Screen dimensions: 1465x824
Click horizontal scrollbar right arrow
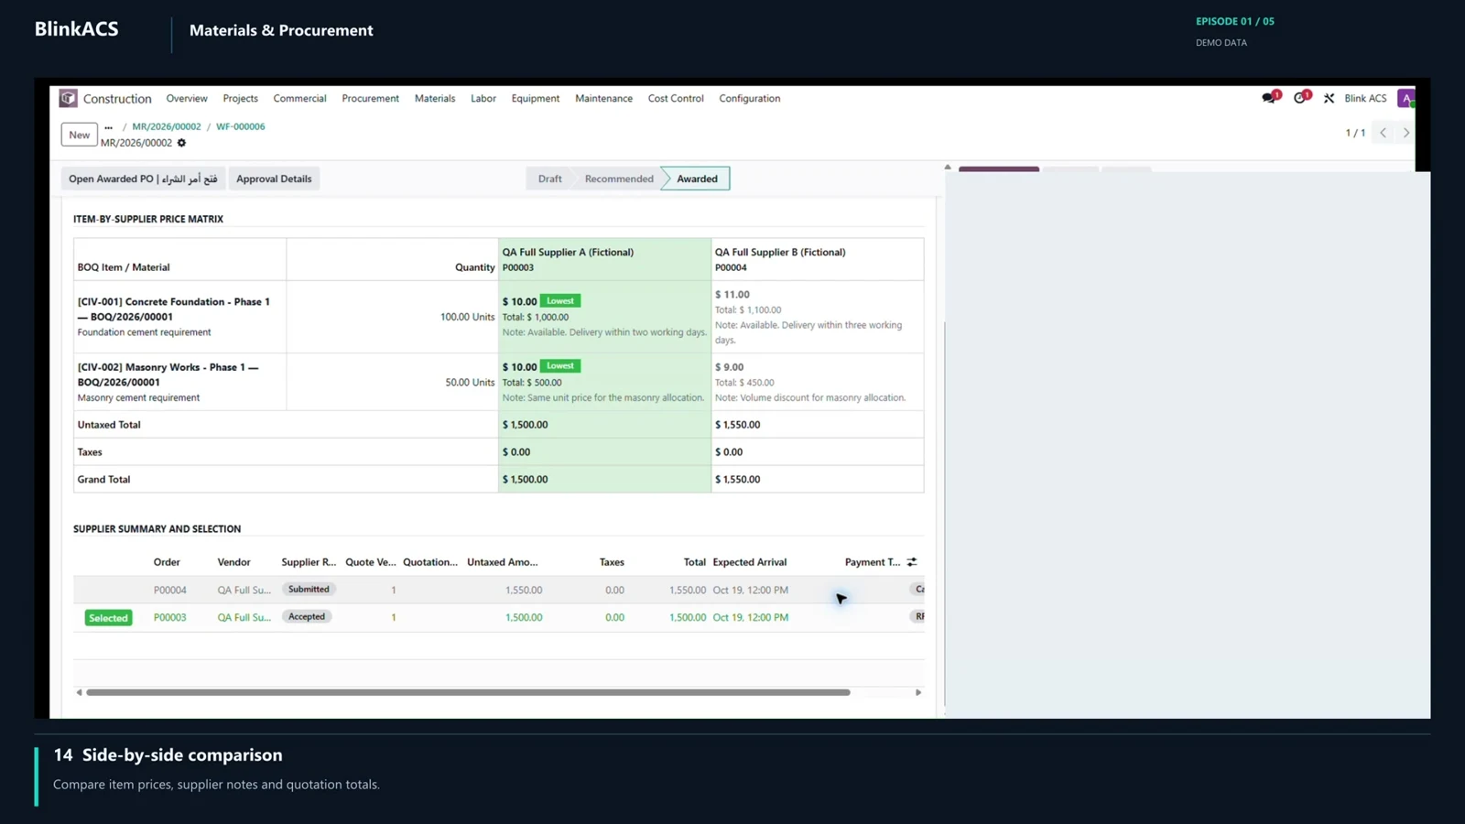point(918,692)
